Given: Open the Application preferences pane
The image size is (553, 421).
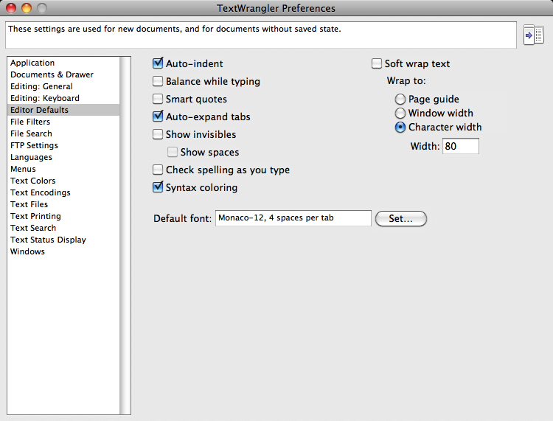Looking at the screenshot, I should tap(32, 63).
